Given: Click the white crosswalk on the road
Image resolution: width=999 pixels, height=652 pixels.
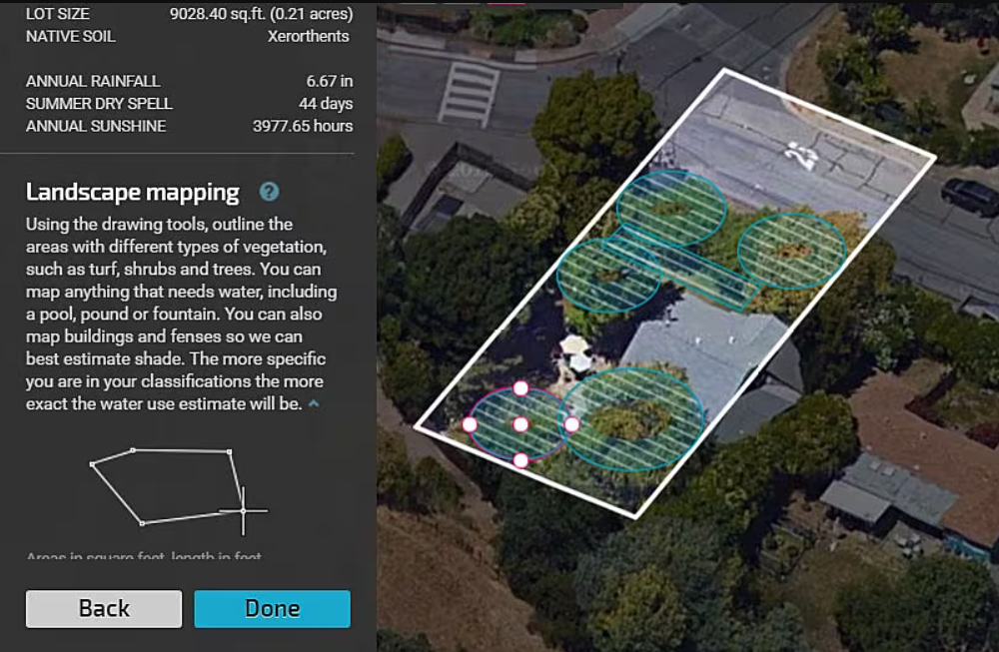Looking at the screenshot, I should point(469,93).
